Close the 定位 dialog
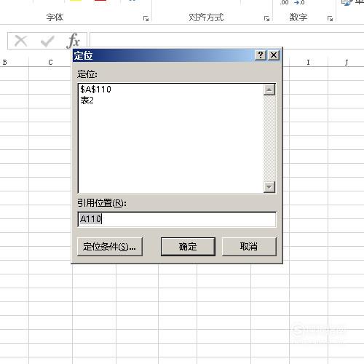The height and width of the screenshot is (364, 364). (274, 55)
